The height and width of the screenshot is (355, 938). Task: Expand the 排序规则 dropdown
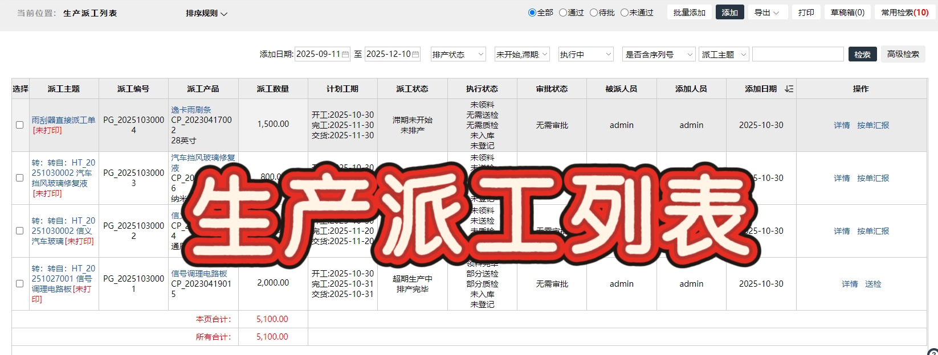coord(206,13)
